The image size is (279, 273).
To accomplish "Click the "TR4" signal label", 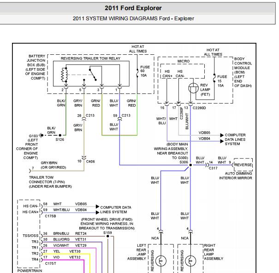I will [x=35, y=259].
